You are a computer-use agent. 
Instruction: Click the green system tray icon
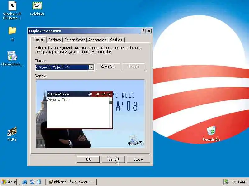click(227, 182)
